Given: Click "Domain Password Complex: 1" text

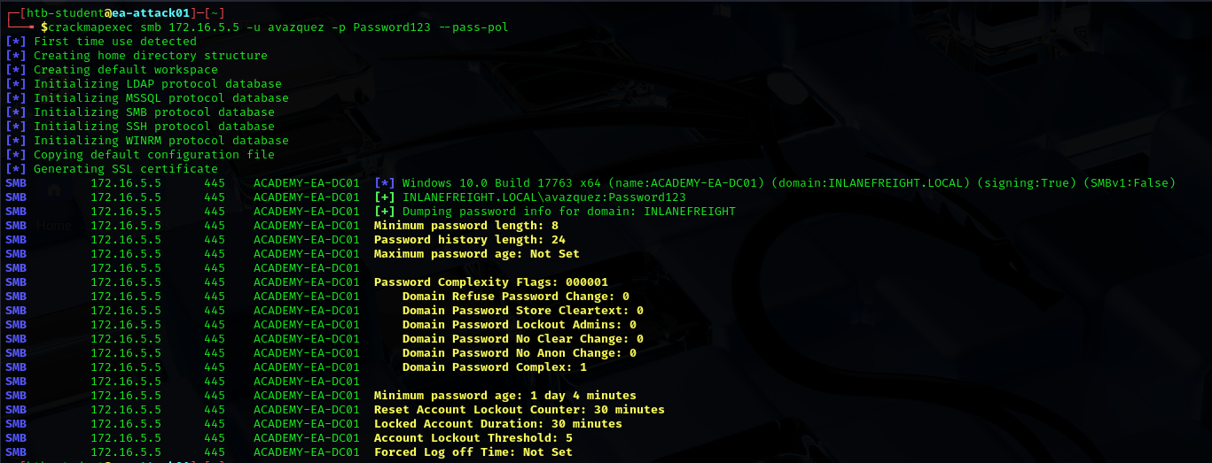Looking at the screenshot, I should (495, 367).
